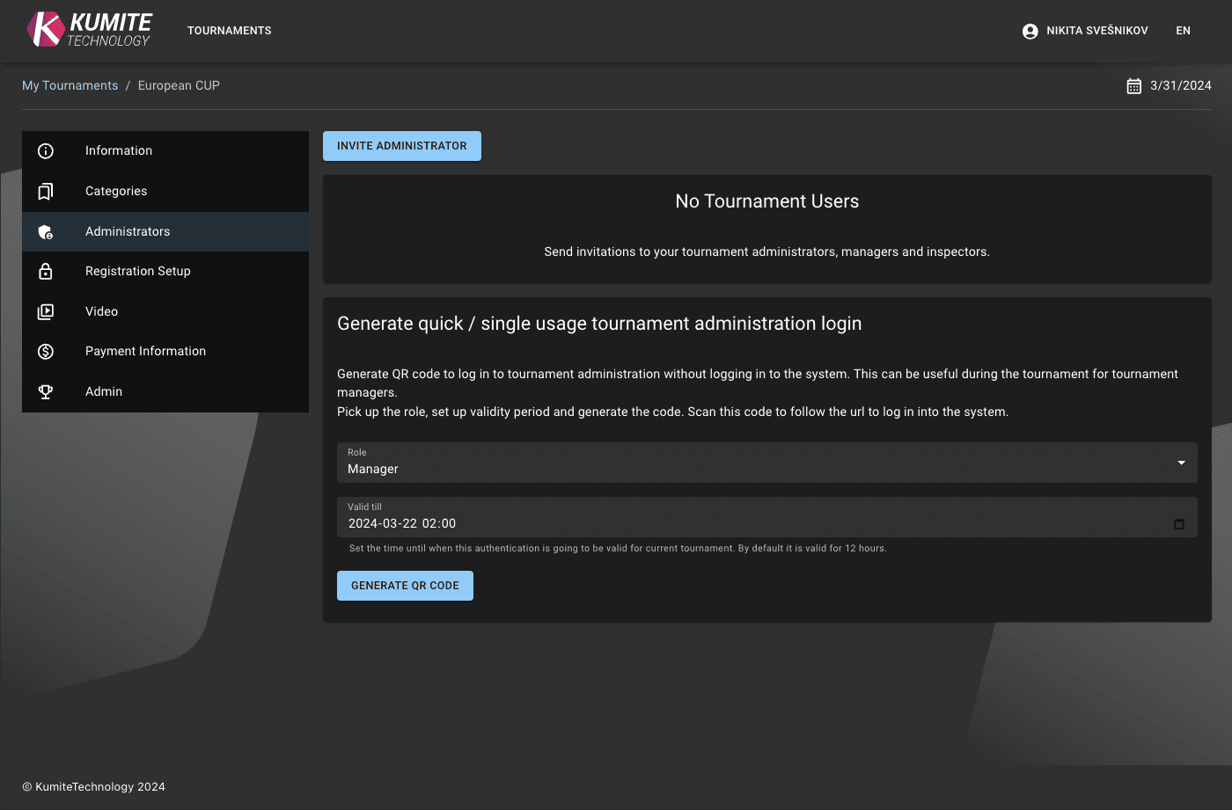The height and width of the screenshot is (810, 1232).
Task: Click Generate QR Code
Action: tap(405, 585)
